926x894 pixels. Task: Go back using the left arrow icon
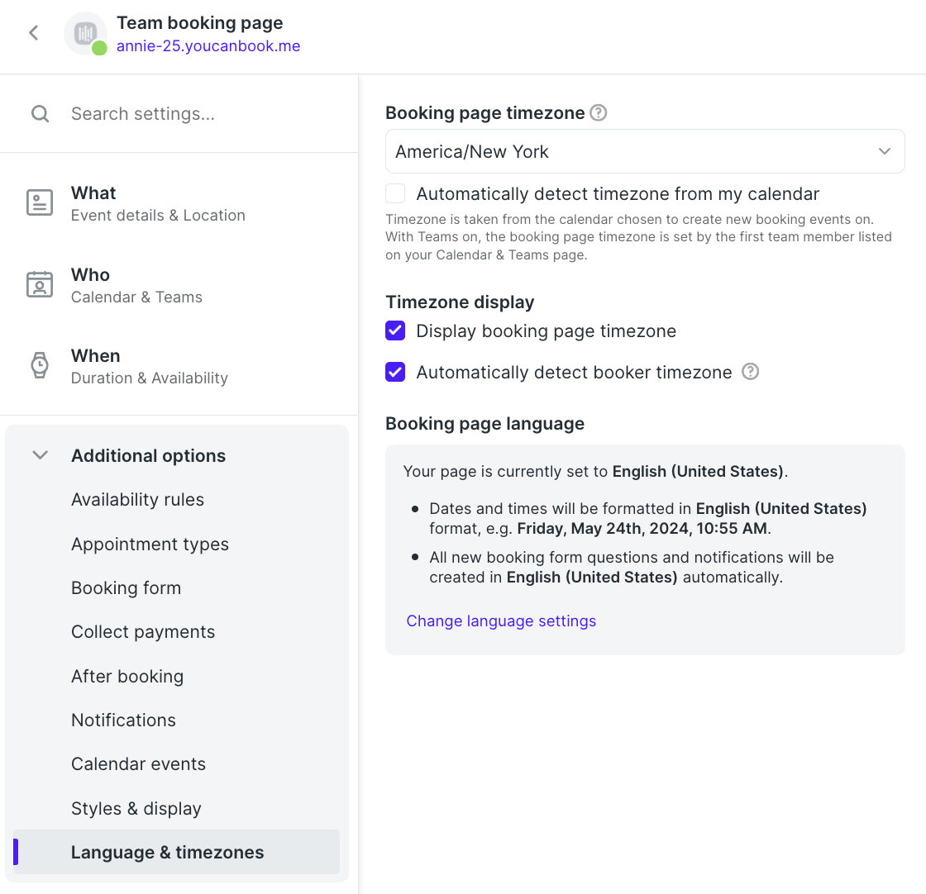(34, 33)
